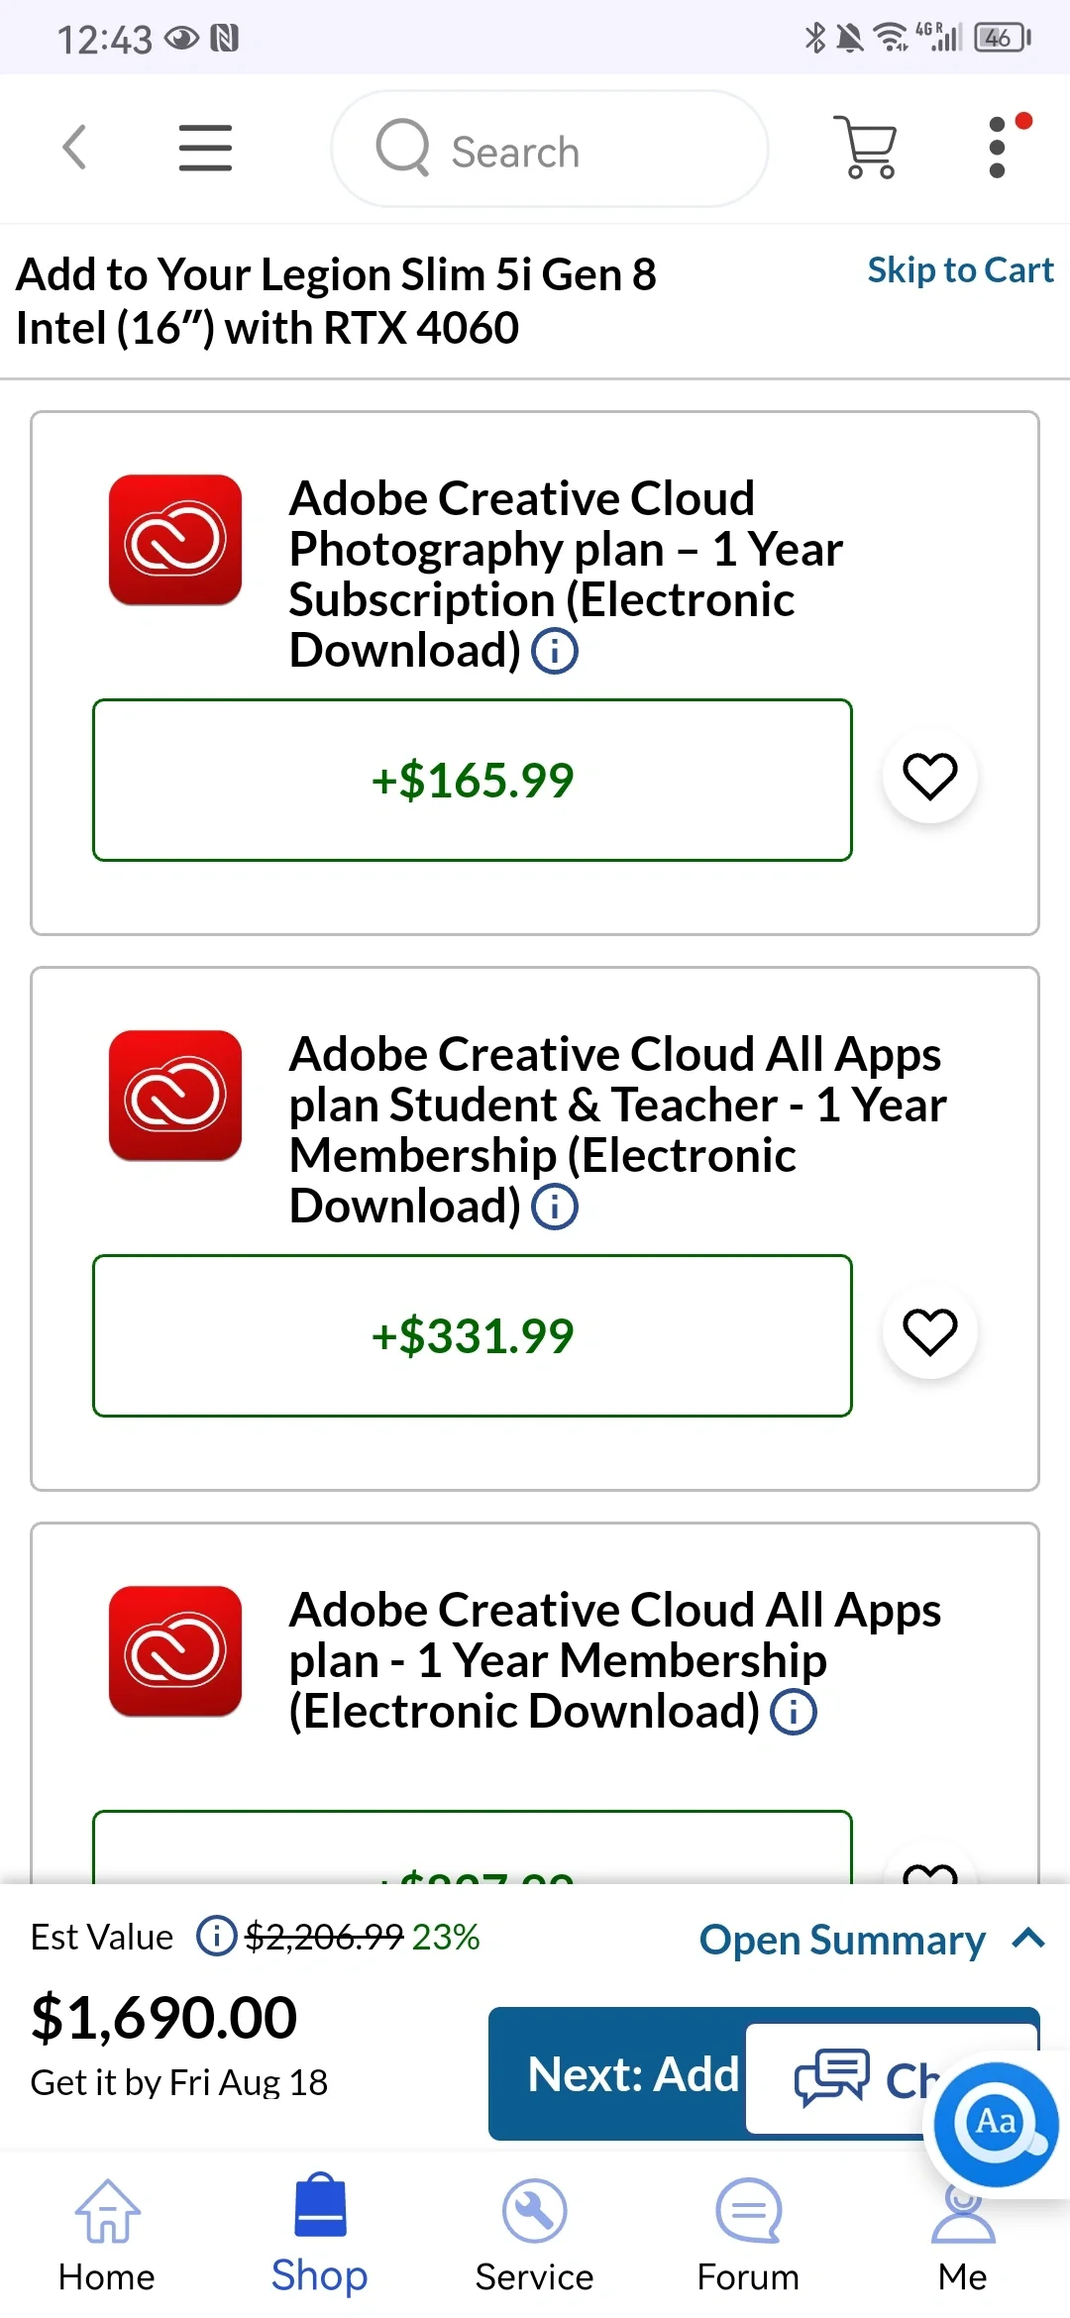
Task: Tap the Search field
Action: pos(550,151)
